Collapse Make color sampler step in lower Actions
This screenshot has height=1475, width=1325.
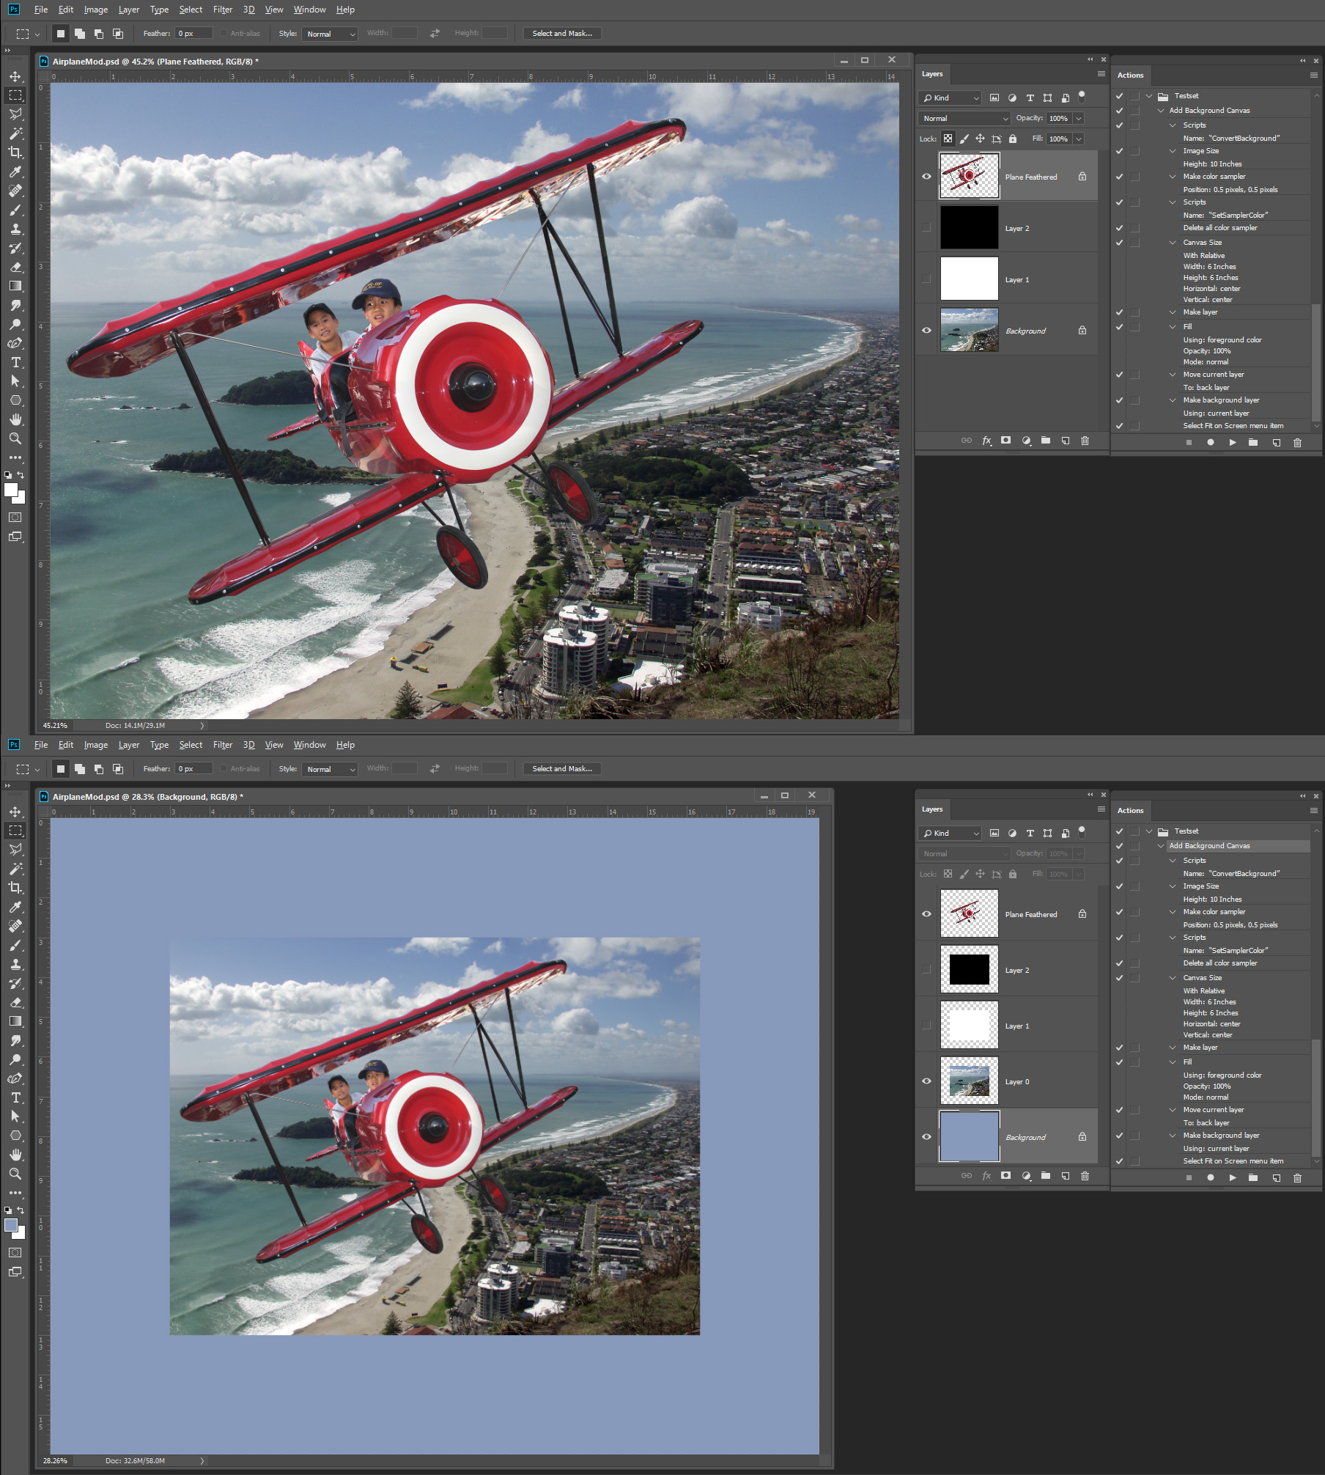click(1173, 912)
